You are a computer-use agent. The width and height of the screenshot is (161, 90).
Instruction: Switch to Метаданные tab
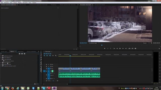coord(54,5)
